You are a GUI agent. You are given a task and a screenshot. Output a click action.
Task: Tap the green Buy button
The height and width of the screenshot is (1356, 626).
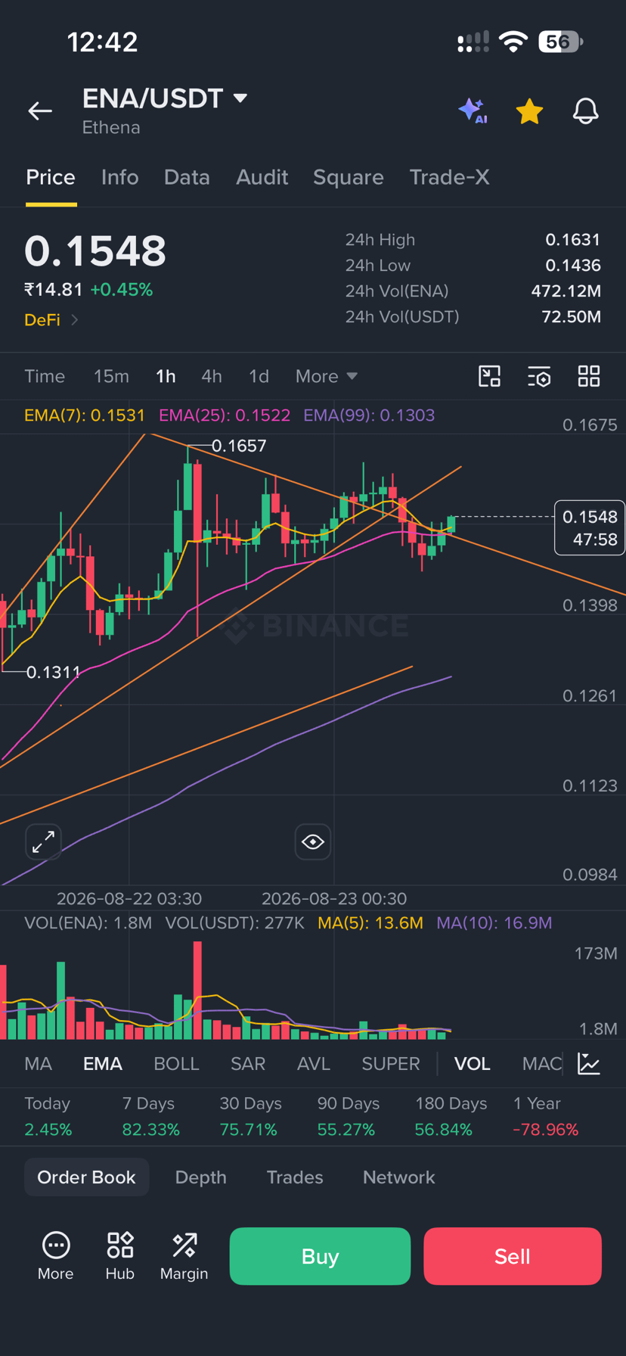pos(320,1256)
